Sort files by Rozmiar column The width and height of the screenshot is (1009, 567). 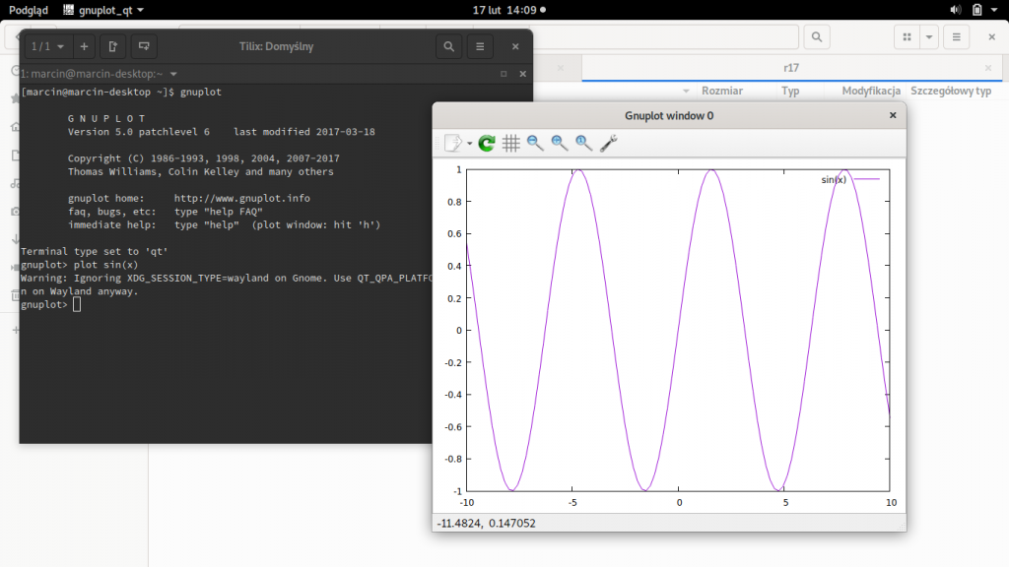[x=721, y=91]
